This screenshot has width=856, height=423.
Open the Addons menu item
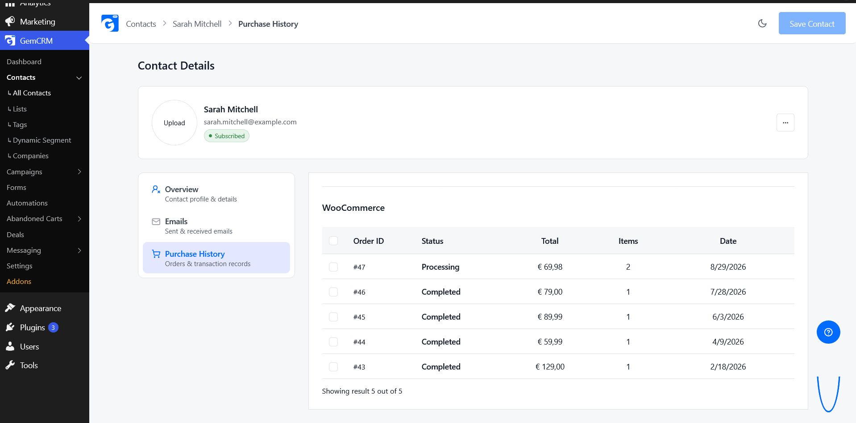click(x=19, y=281)
